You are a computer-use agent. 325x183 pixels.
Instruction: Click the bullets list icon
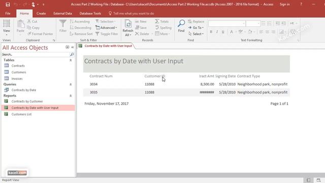263,23
